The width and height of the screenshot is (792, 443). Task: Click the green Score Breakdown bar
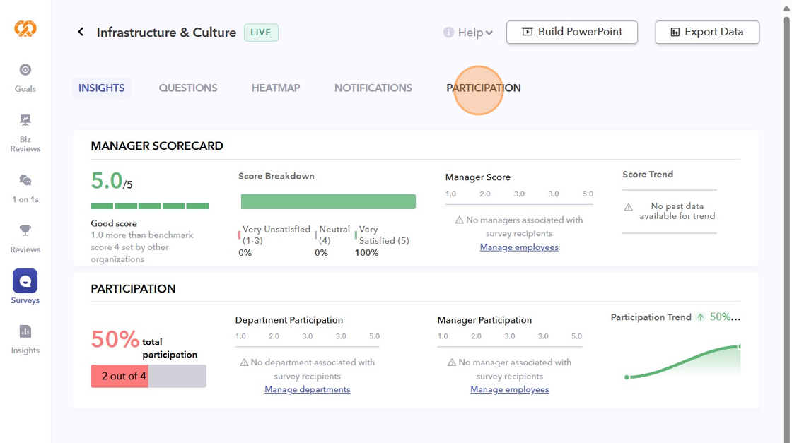click(x=328, y=201)
